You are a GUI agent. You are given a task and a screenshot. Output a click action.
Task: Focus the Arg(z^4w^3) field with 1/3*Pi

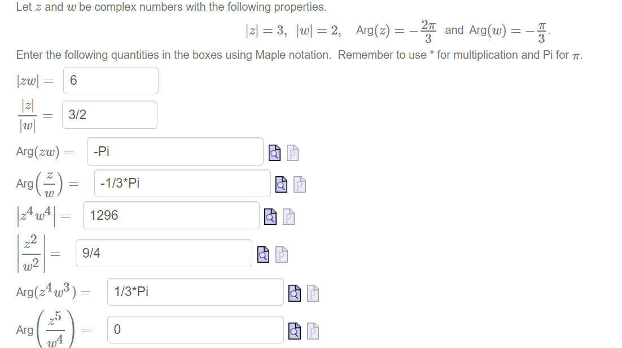pos(195,292)
